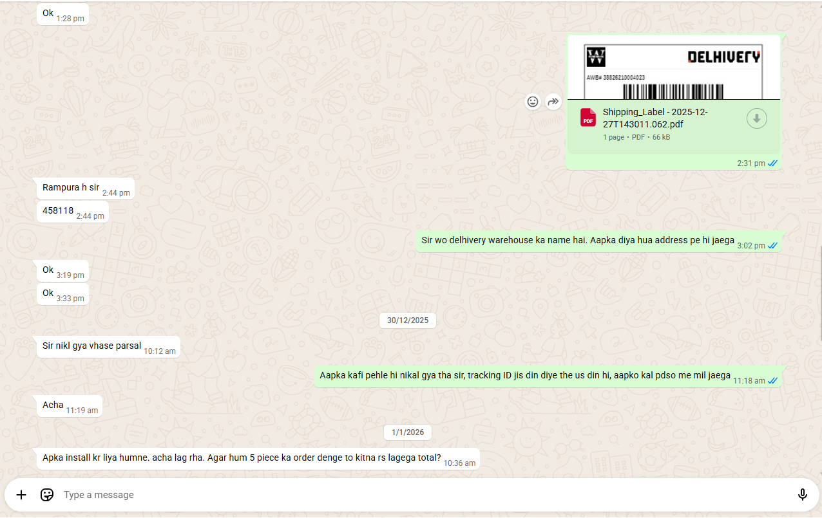Forward the Shipping_Label PDF message
822x518 pixels.
coord(553,102)
